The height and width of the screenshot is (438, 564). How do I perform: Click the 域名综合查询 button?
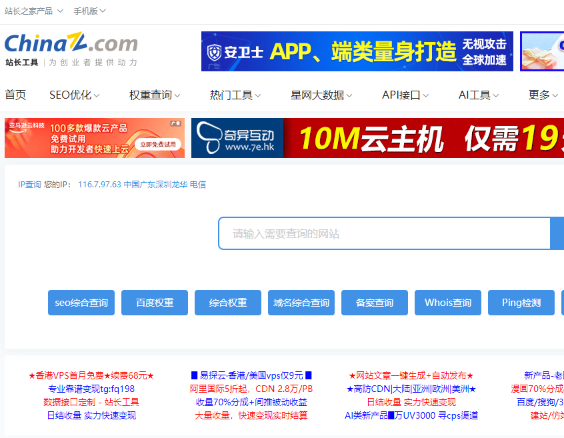(301, 303)
